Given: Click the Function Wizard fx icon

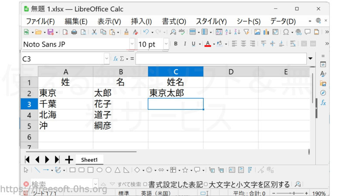Looking at the screenshot, I should tap(116, 58).
